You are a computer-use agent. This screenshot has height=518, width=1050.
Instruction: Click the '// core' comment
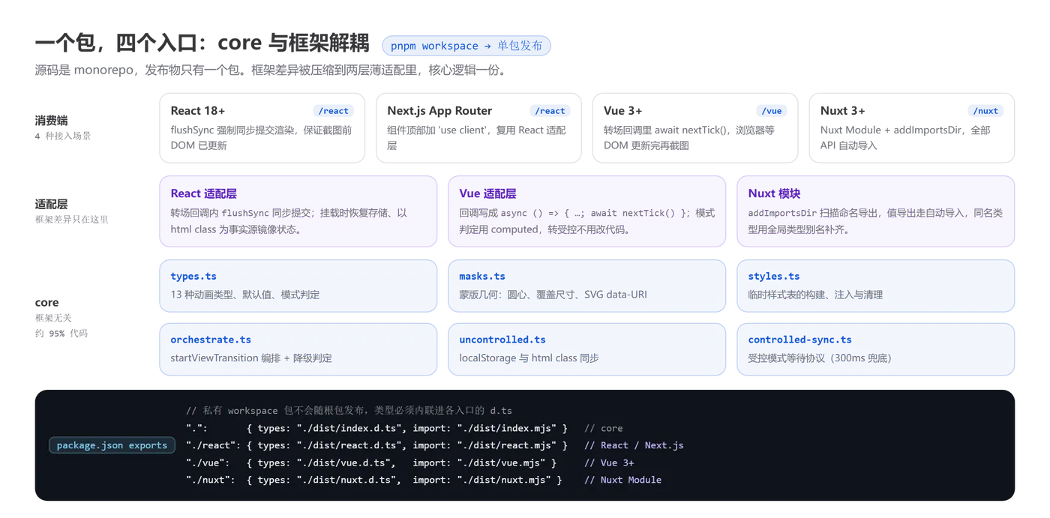[604, 428]
